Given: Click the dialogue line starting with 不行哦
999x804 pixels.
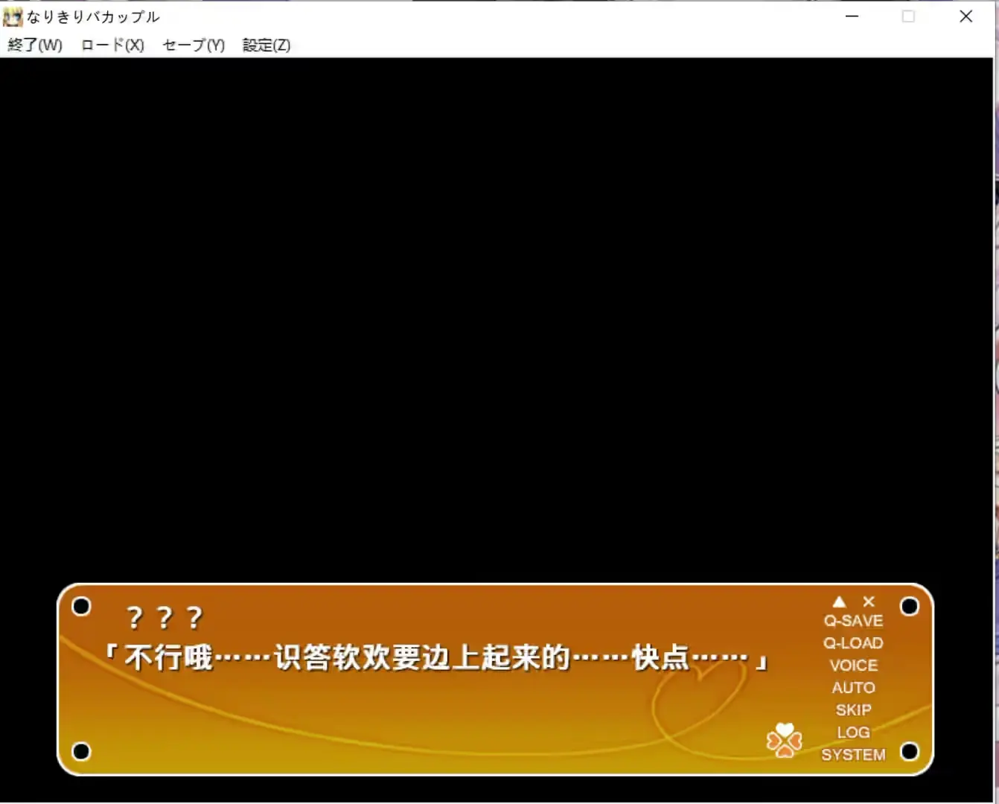Looking at the screenshot, I should pos(435,658).
